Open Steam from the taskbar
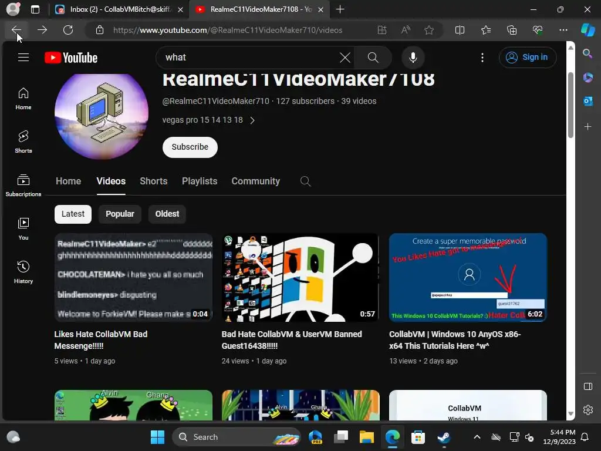The height and width of the screenshot is (451, 601). tap(444, 437)
